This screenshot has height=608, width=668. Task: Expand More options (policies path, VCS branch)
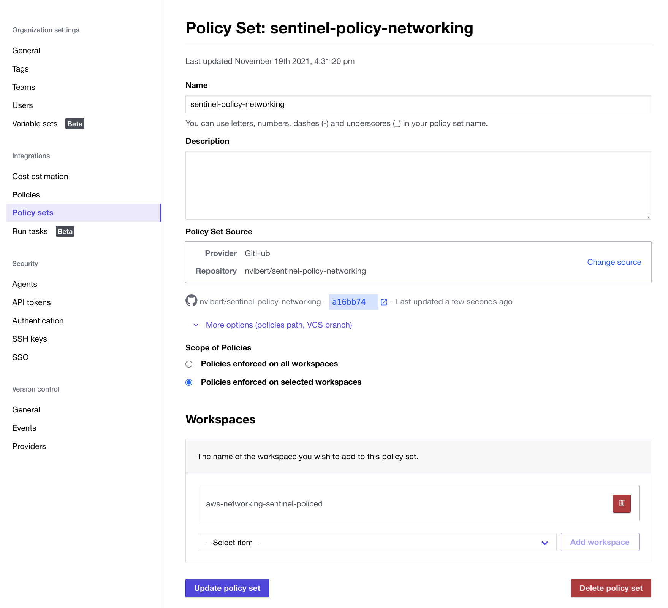point(279,325)
